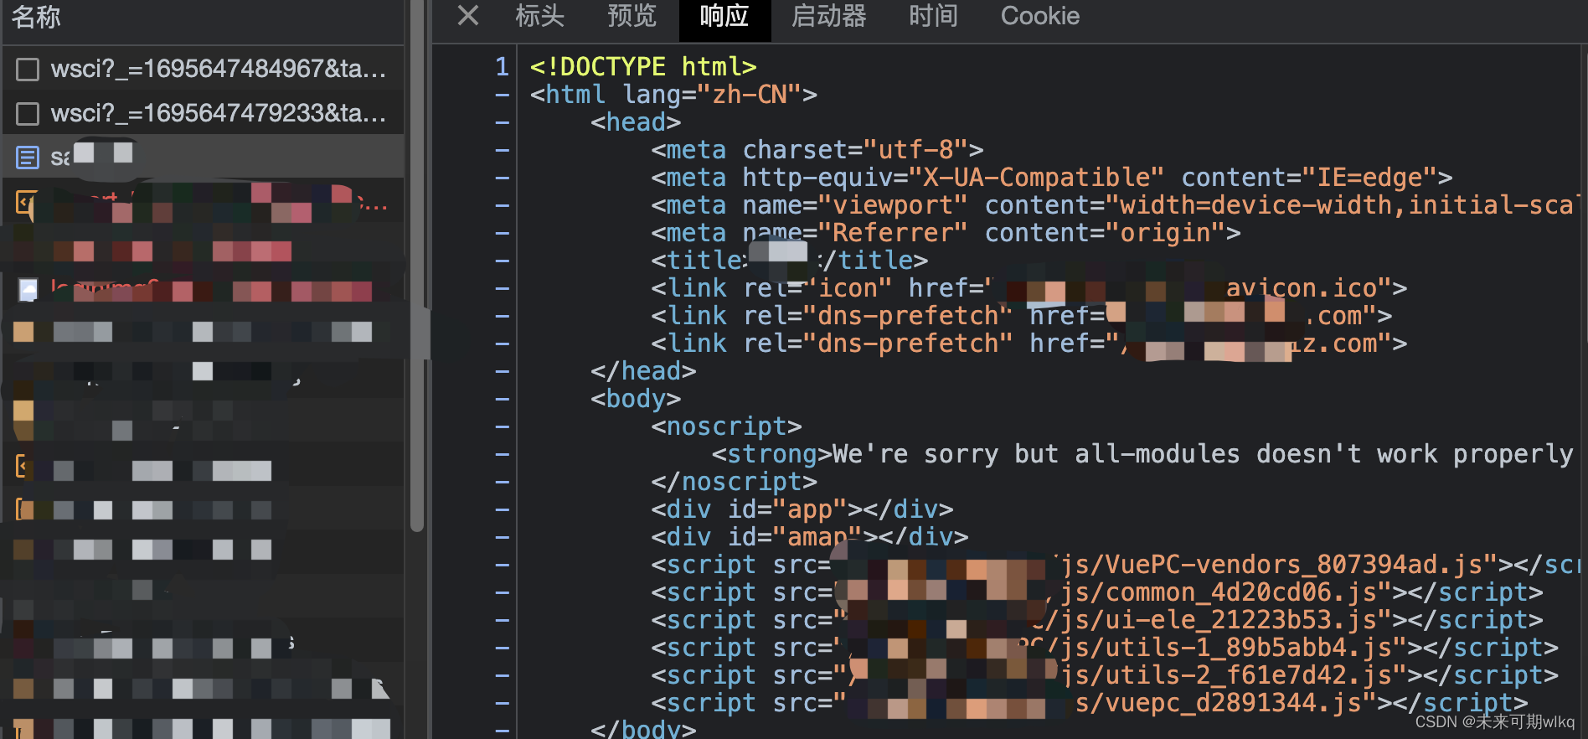Click the html lang="zh-CN" line
The height and width of the screenshot is (739, 1588).
[x=673, y=94]
